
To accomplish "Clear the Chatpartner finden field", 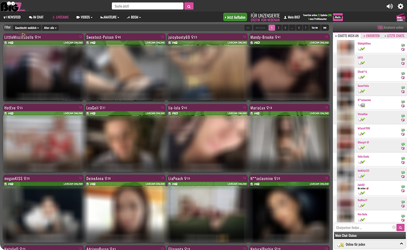I will (394, 227).
